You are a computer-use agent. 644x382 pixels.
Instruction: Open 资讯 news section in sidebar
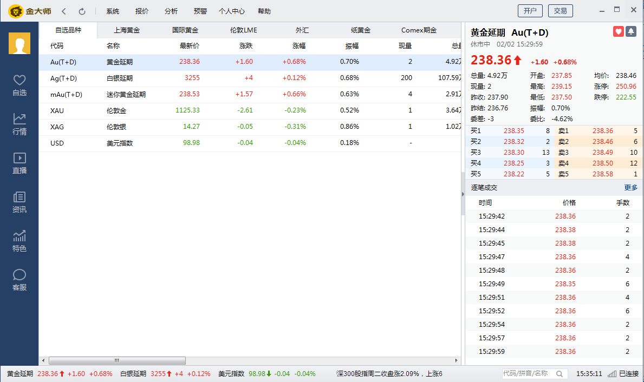(x=19, y=202)
